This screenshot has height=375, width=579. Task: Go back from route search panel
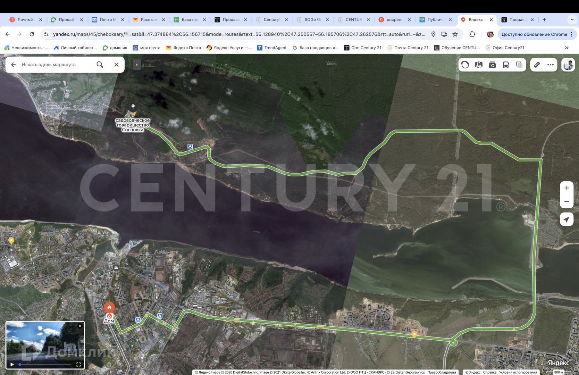pos(14,65)
